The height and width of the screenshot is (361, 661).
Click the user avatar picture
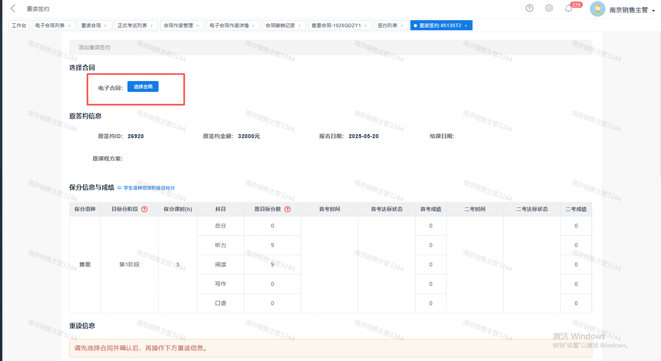click(x=597, y=9)
